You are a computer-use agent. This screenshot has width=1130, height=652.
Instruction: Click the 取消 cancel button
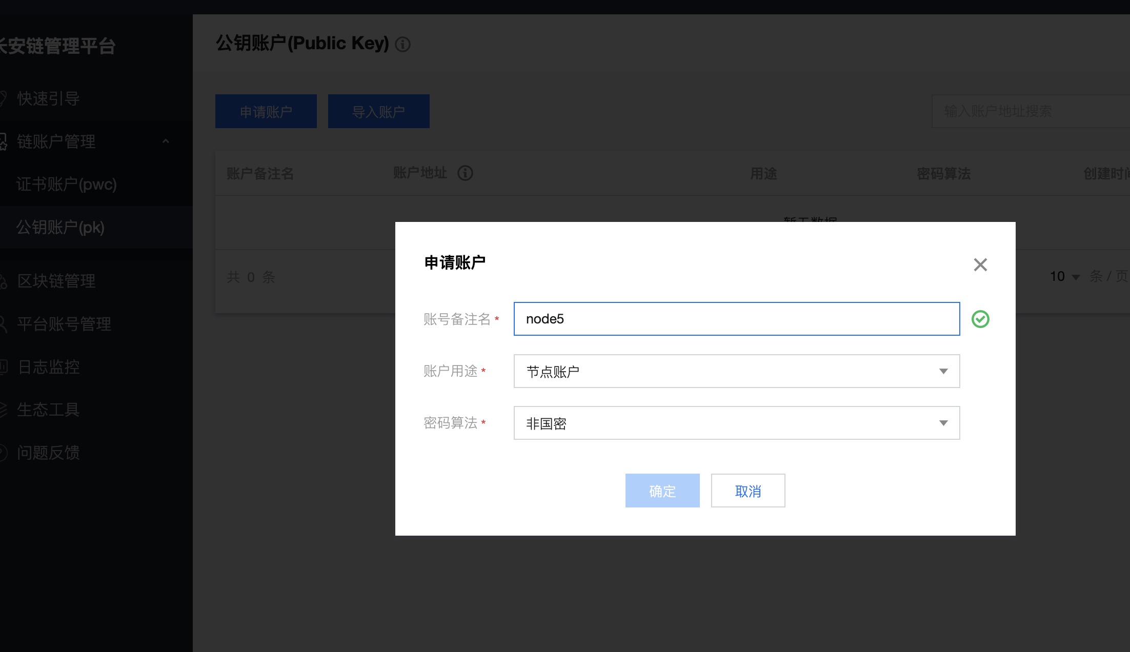pyautogui.click(x=748, y=491)
